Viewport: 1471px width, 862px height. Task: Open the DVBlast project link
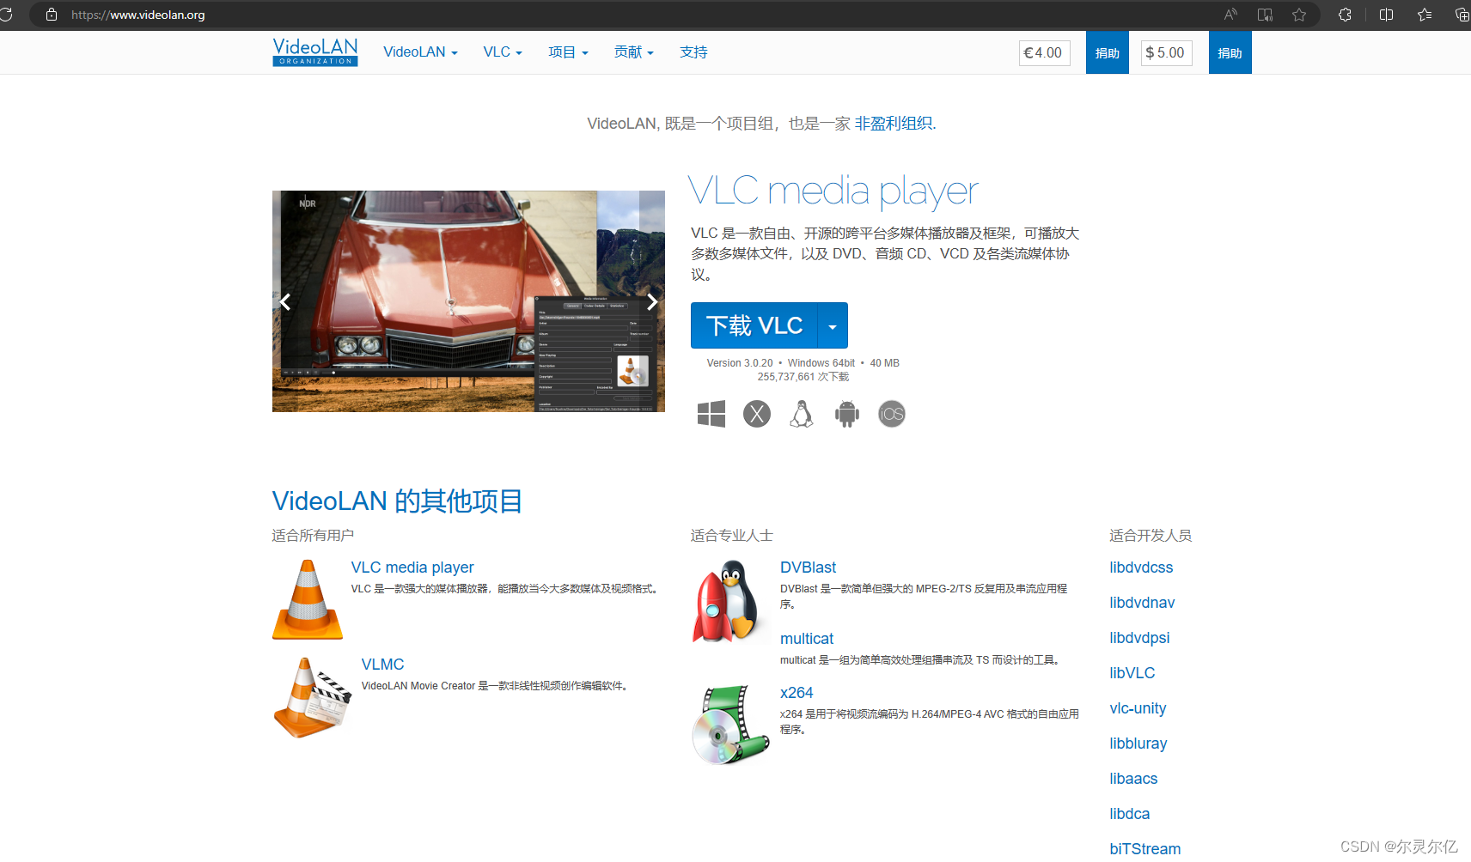coord(808,568)
